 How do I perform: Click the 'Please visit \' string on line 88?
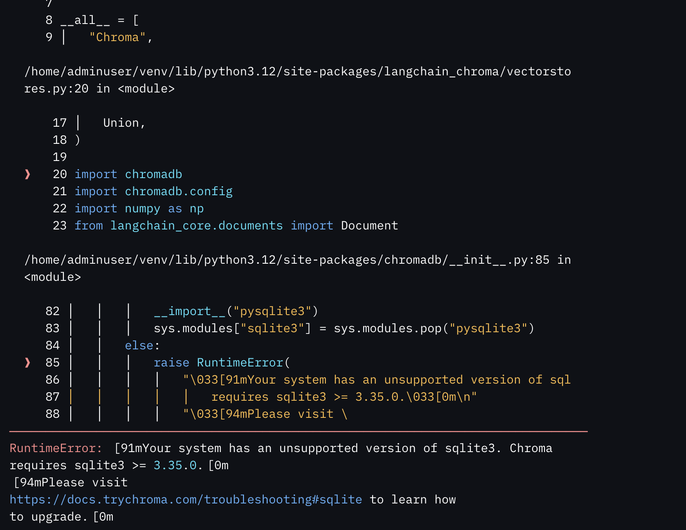tap(265, 414)
